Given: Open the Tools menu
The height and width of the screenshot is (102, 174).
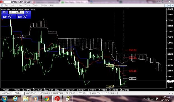Looking at the screenshot, I should (x=35, y=5).
